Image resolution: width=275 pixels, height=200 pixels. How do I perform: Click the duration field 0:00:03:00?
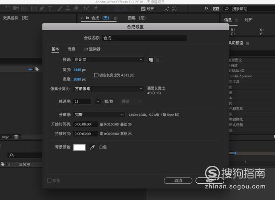[85, 134]
